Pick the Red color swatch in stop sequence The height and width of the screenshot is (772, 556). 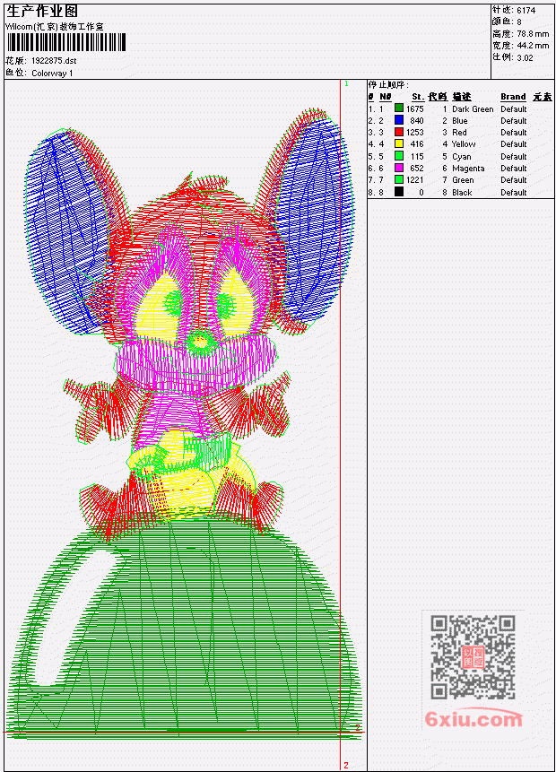[399, 132]
